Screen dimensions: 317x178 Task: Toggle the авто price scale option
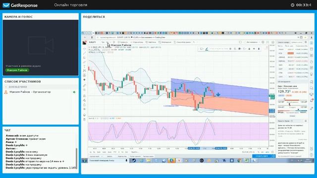(267, 152)
